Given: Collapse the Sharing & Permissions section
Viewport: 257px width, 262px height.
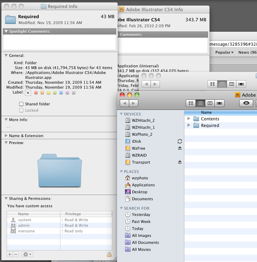Looking at the screenshot, I should [6, 199].
